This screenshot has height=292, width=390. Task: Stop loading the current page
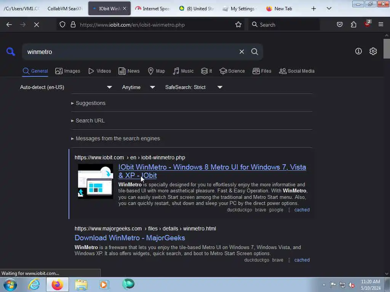pos(37,25)
